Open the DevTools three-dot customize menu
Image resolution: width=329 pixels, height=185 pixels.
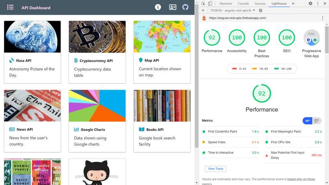coord(317,3)
